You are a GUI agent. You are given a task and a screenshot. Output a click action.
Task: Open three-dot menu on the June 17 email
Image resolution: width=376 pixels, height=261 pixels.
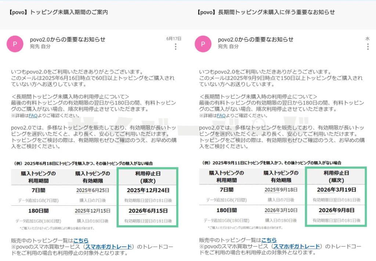click(176, 47)
